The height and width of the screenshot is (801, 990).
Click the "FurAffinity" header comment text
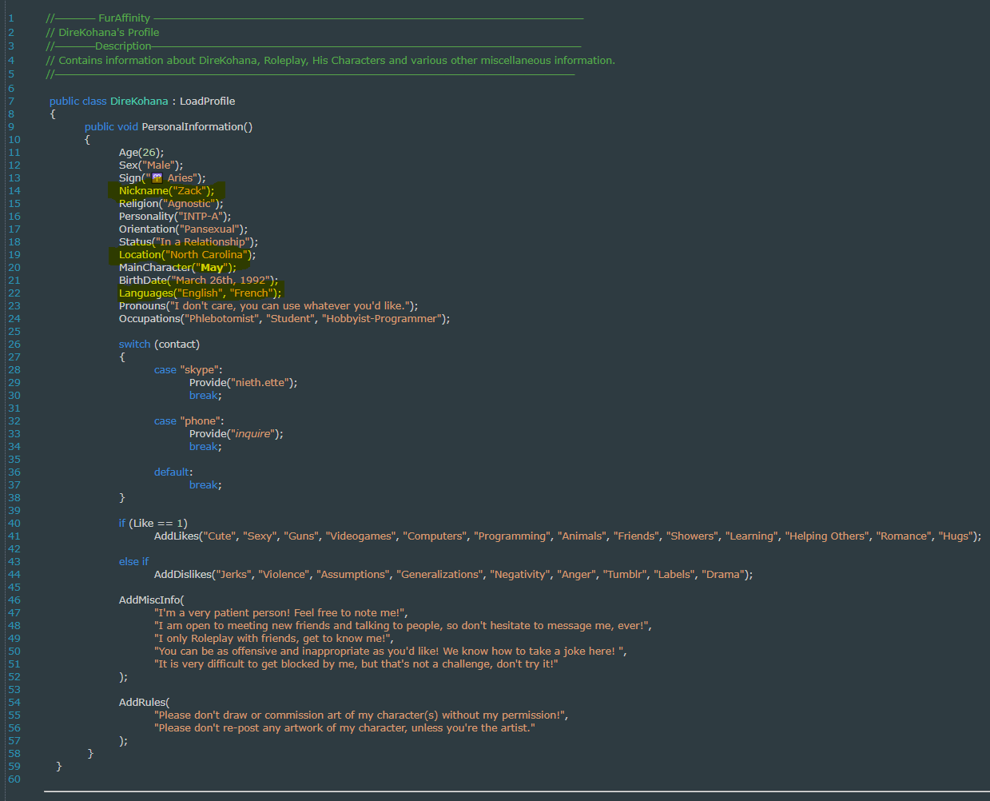124,18
